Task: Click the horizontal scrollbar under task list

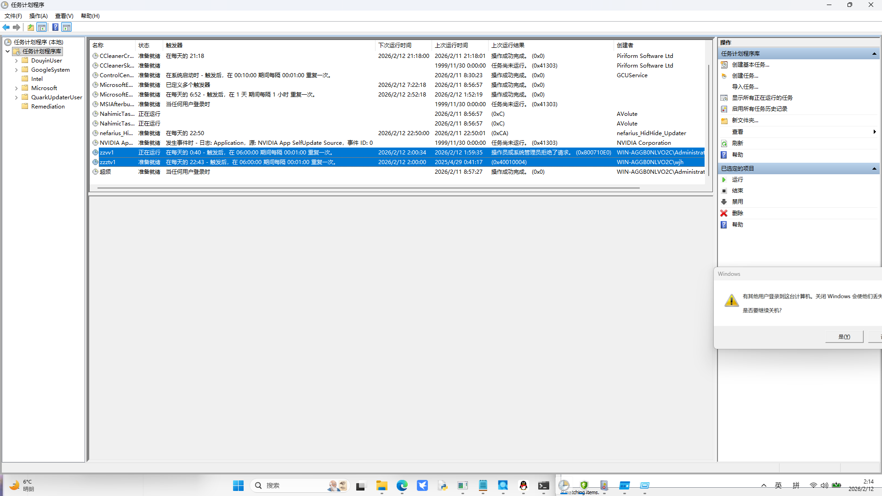Action: pos(368,188)
